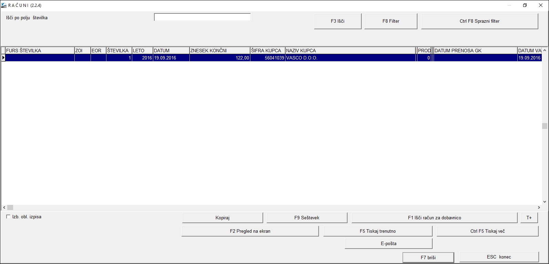Select the 56041039 customer code cell

[268, 58]
